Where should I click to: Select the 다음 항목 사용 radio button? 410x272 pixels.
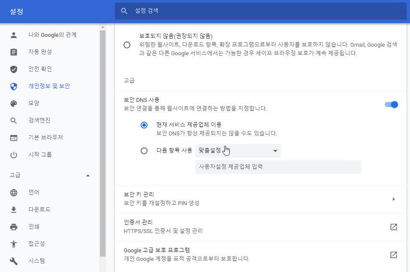[x=144, y=151]
